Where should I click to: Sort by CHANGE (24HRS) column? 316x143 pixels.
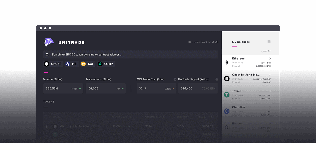pos(122,117)
